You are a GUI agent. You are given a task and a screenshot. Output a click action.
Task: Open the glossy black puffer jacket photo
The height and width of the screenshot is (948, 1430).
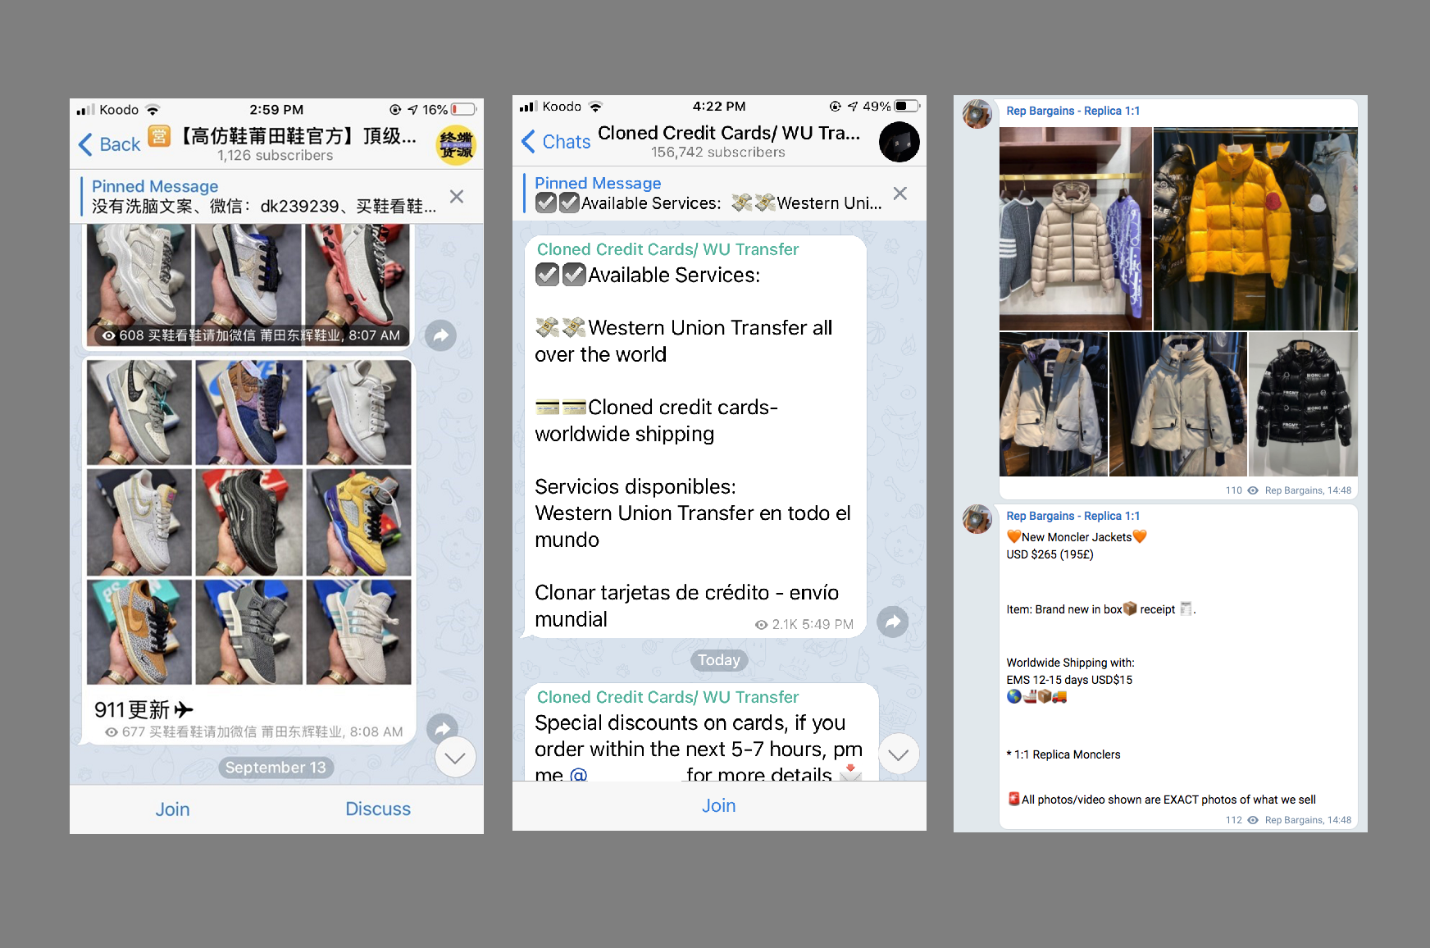[1303, 404]
